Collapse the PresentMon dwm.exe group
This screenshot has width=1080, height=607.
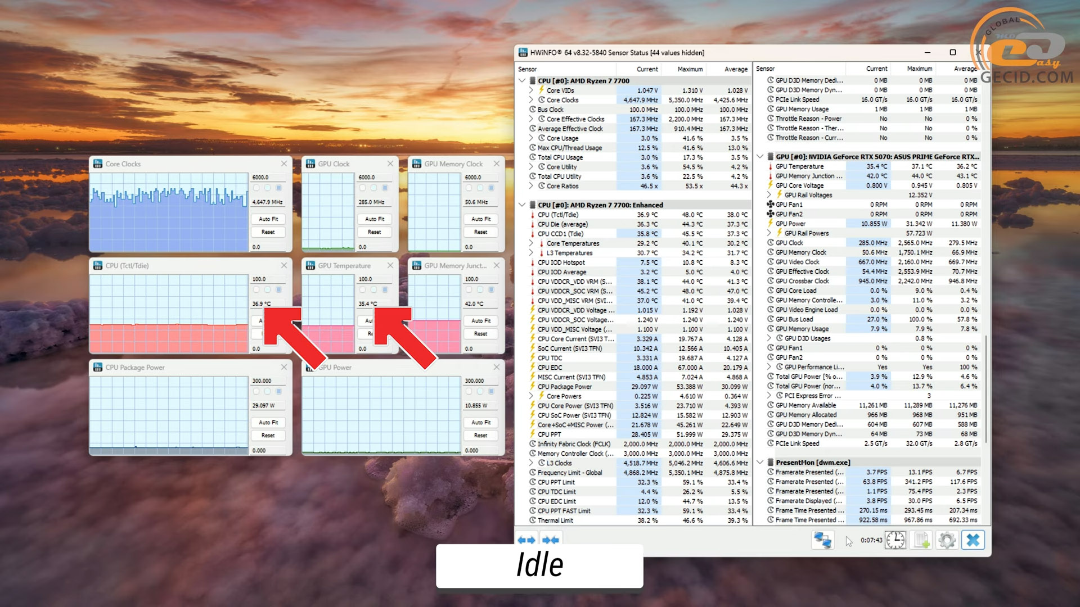pyautogui.click(x=760, y=463)
